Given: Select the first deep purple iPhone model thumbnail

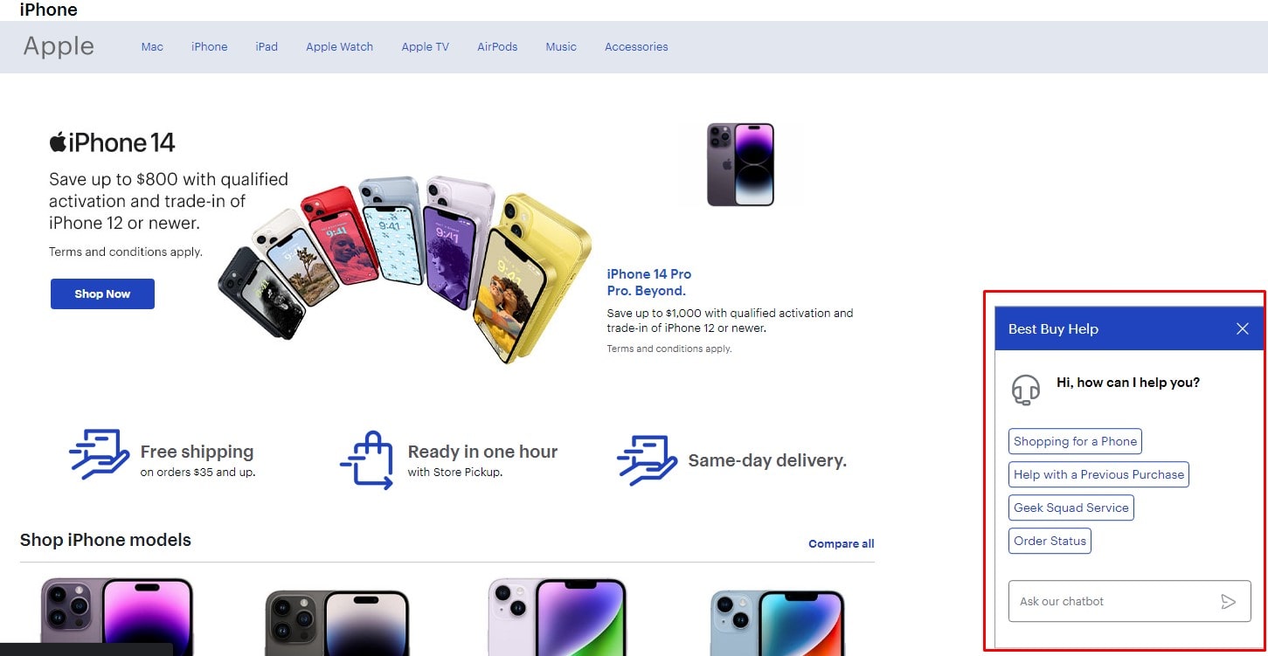Looking at the screenshot, I should pyautogui.click(x=117, y=616).
